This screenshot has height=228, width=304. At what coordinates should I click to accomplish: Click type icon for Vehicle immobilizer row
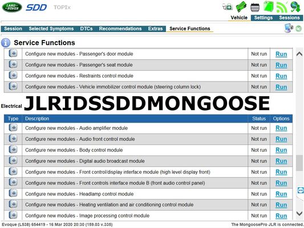coord(13,86)
